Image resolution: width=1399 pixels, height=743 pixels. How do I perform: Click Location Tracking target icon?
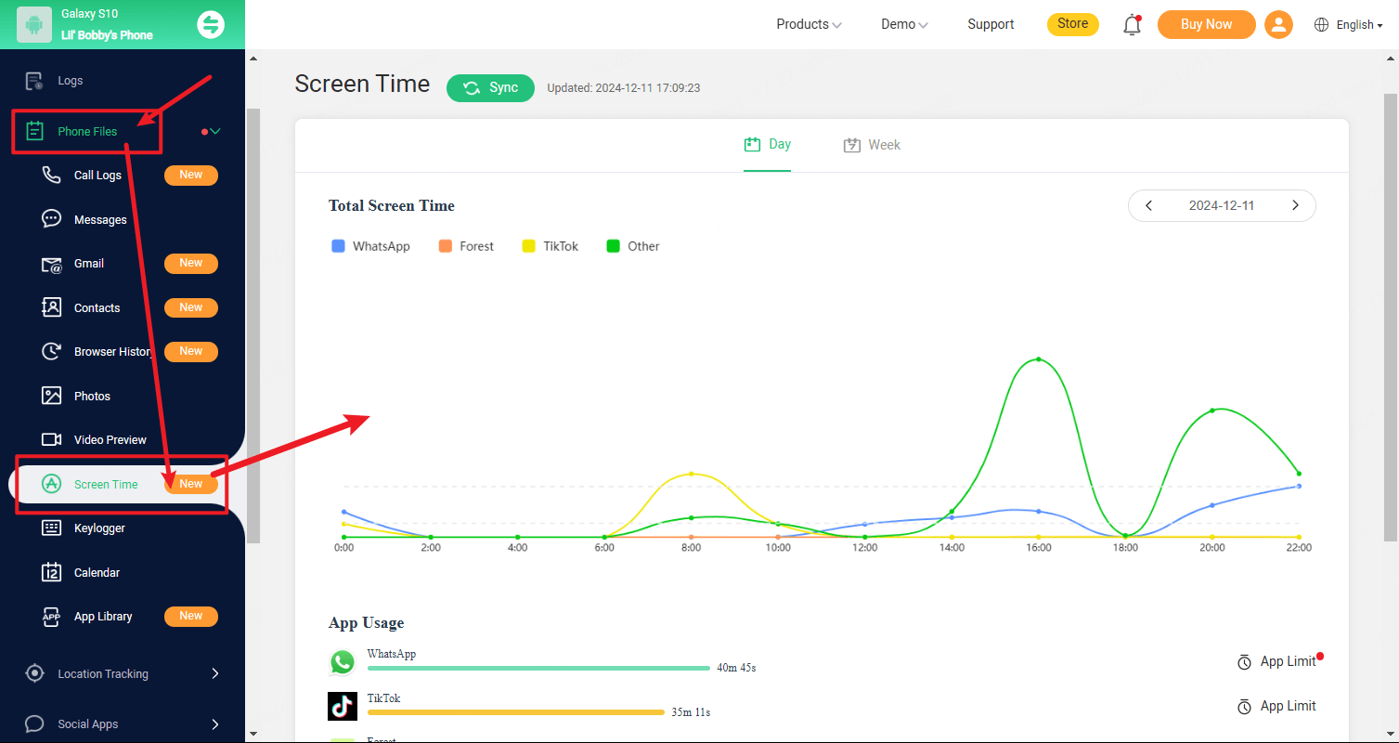click(x=34, y=673)
